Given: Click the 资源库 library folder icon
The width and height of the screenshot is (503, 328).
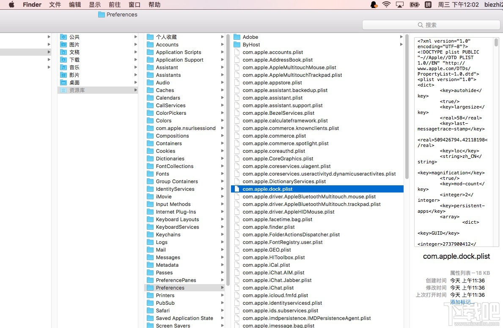Looking at the screenshot, I should tap(63, 90).
